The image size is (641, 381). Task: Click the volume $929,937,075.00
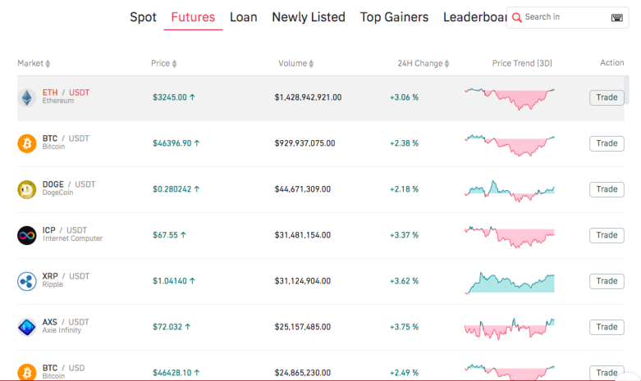pos(305,143)
